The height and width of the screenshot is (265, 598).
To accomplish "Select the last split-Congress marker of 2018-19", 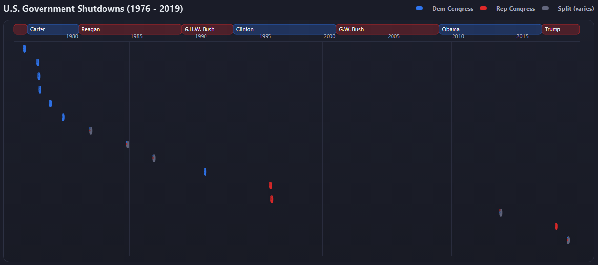I will coord(568,240).
